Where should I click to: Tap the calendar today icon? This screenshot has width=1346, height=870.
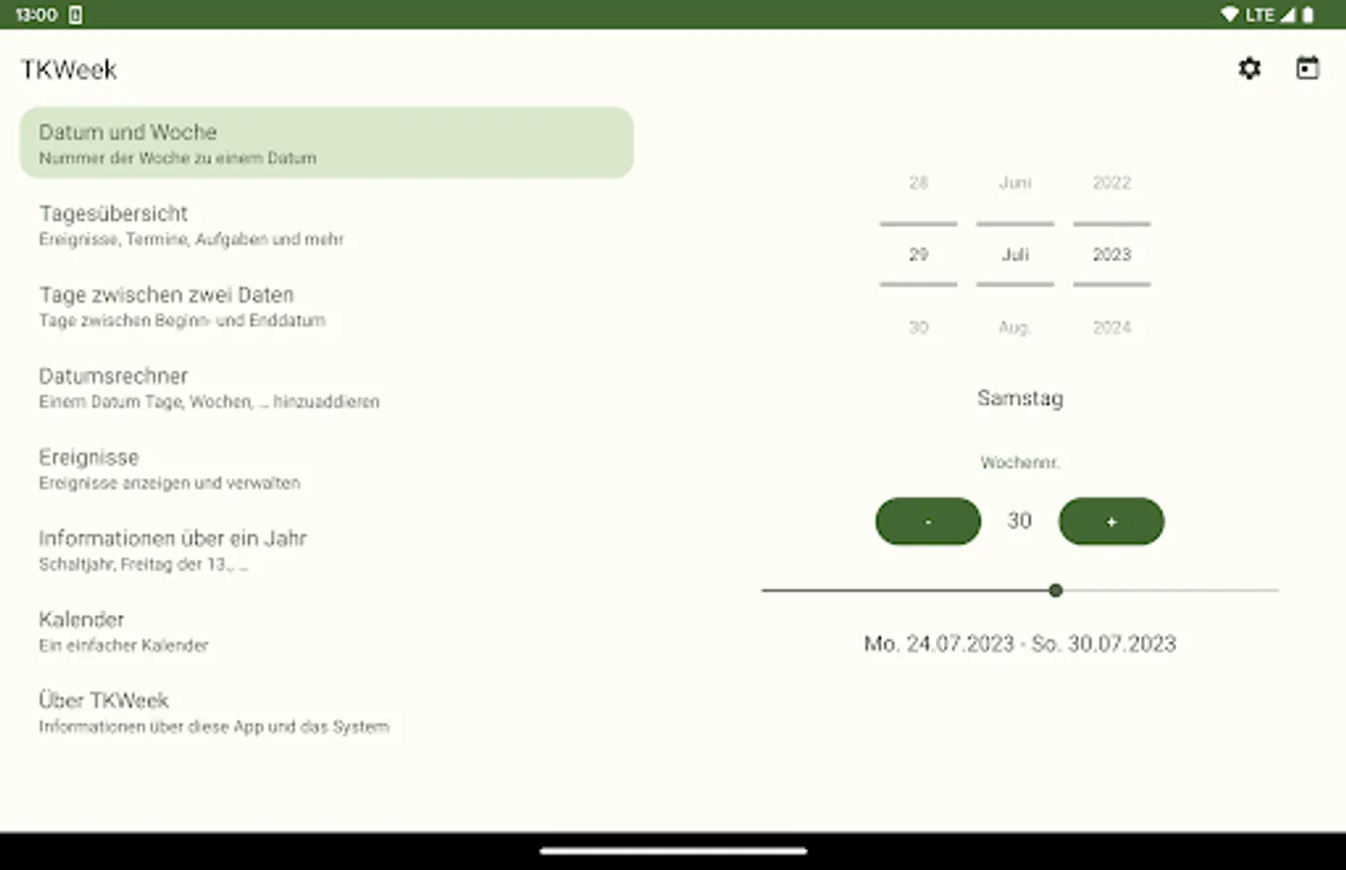pyautogui.click(x=1307, y=69)
